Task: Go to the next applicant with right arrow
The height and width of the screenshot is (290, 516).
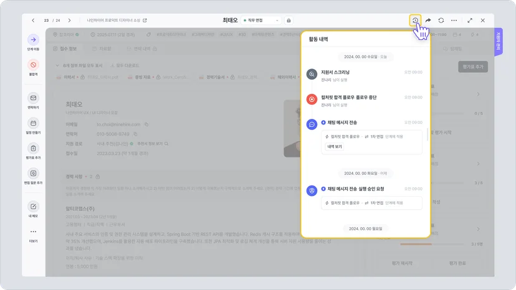Action: (x=69, y=21)
